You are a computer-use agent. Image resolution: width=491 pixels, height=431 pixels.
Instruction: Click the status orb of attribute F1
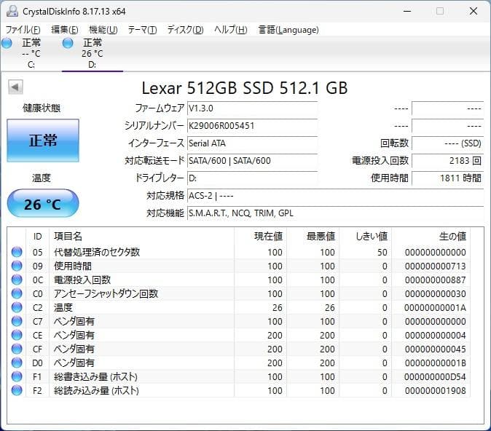point(17,376)
